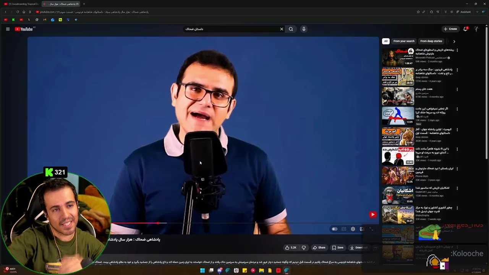Viewport: 489px width, 275px height.
Task: Run the search with the magnifier button
Action: 291,29
